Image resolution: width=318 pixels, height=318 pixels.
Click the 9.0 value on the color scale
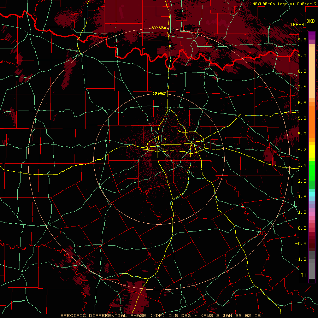[x=302, y=55]
